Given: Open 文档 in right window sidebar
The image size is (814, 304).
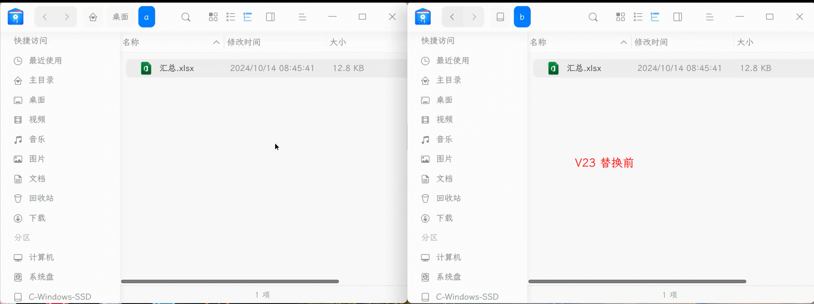Looking at the screenshot, I should [x=444, y=179].
